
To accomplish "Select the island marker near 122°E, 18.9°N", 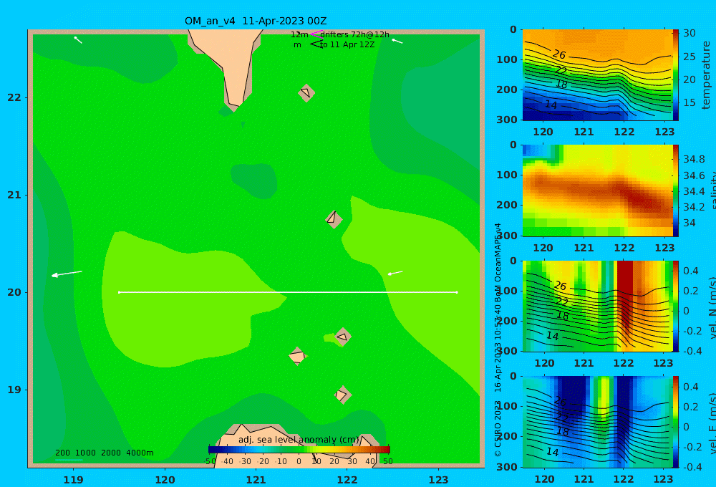I will [342, 395].
